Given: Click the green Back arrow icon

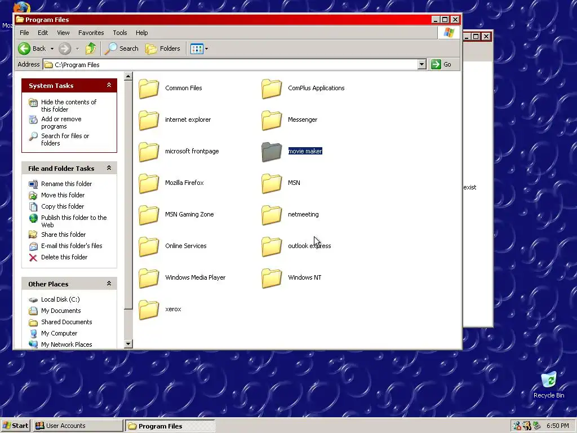Looking at the screenshot, I should [24, 48].
